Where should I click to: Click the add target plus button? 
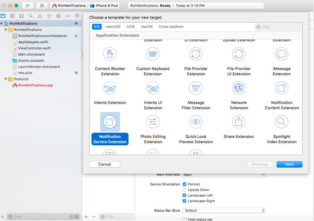click(x=86, y=217)
